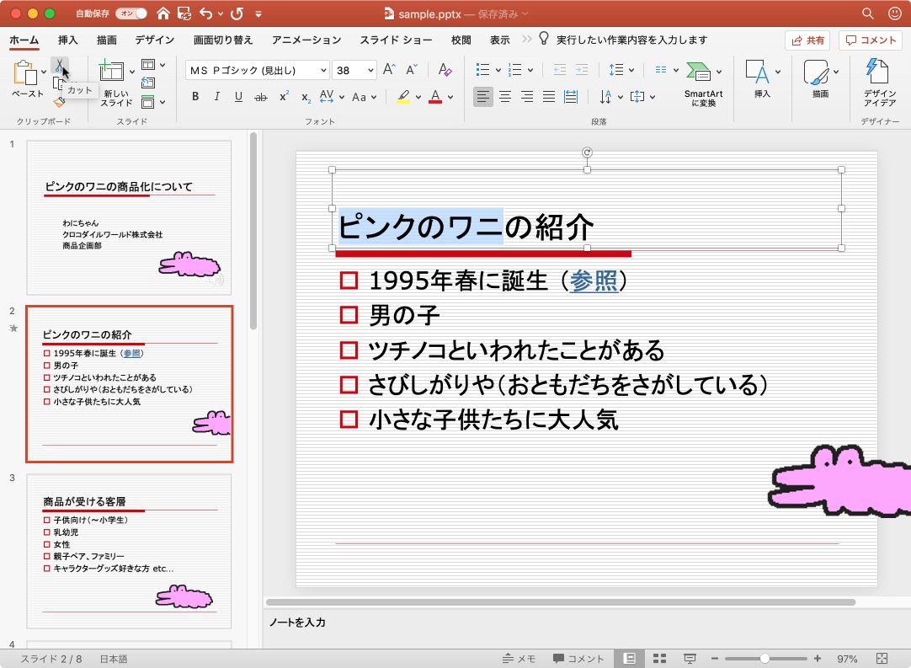
Task: Apply superscript to text
Action: point(284,97)
